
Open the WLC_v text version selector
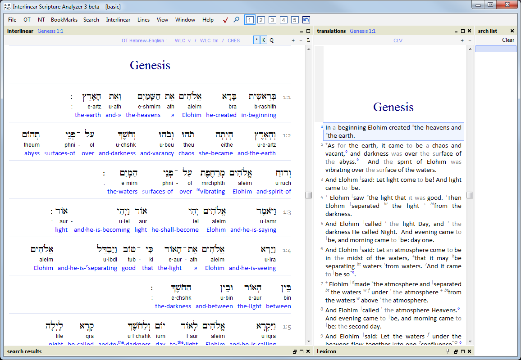click(x=183, y=40)
